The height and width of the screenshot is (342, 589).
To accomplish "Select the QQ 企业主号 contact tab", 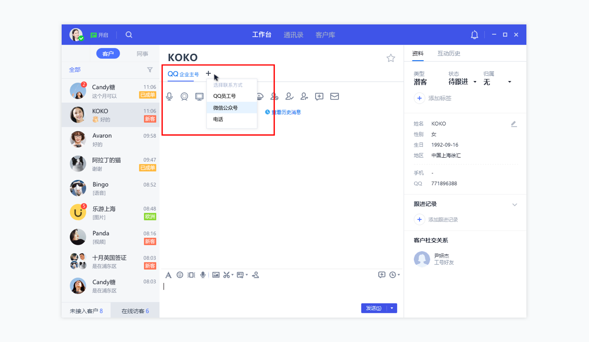I will pyautogui.click(x=183, y=74).
